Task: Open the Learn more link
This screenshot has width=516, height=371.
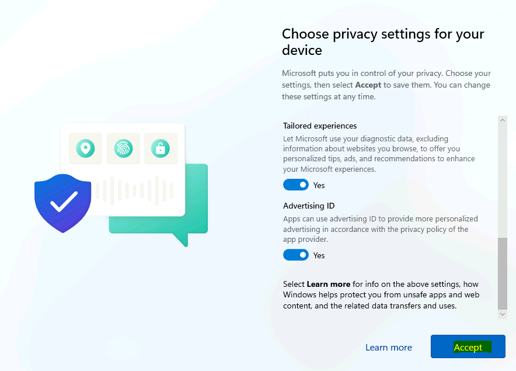Action: coord(389,347)
